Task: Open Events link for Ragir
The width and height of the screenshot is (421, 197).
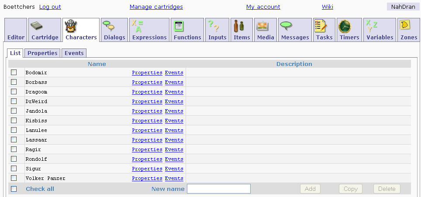Action: click(x=174, y=149)
